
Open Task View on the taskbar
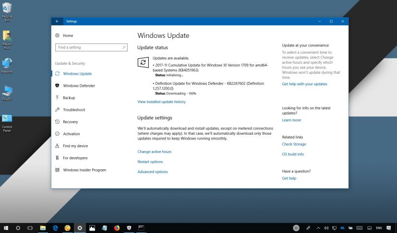point(30,228)
